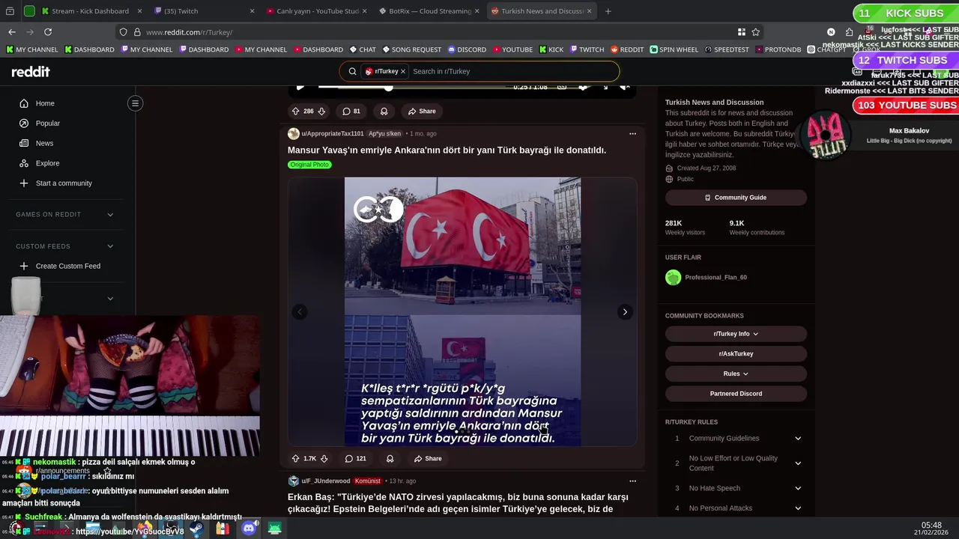Upvote the post with 286 points
959x539 pixels.
pos(295,111)
